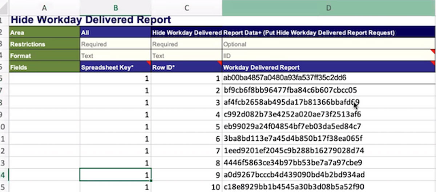
Task: Select the green 'Restrictions' label cell
Action: coord(44,44)
